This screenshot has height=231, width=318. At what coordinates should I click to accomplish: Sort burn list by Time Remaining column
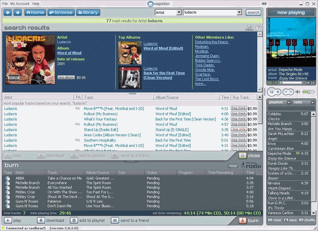[224, 173]
